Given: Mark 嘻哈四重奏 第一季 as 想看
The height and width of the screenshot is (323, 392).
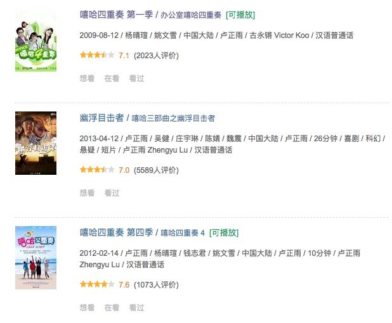Looking at the screenshot, I should tap(87, 79).
